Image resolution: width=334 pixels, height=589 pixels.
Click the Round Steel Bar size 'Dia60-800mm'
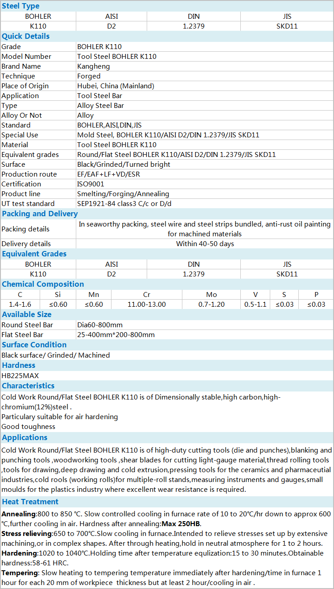tap(100, 325)
